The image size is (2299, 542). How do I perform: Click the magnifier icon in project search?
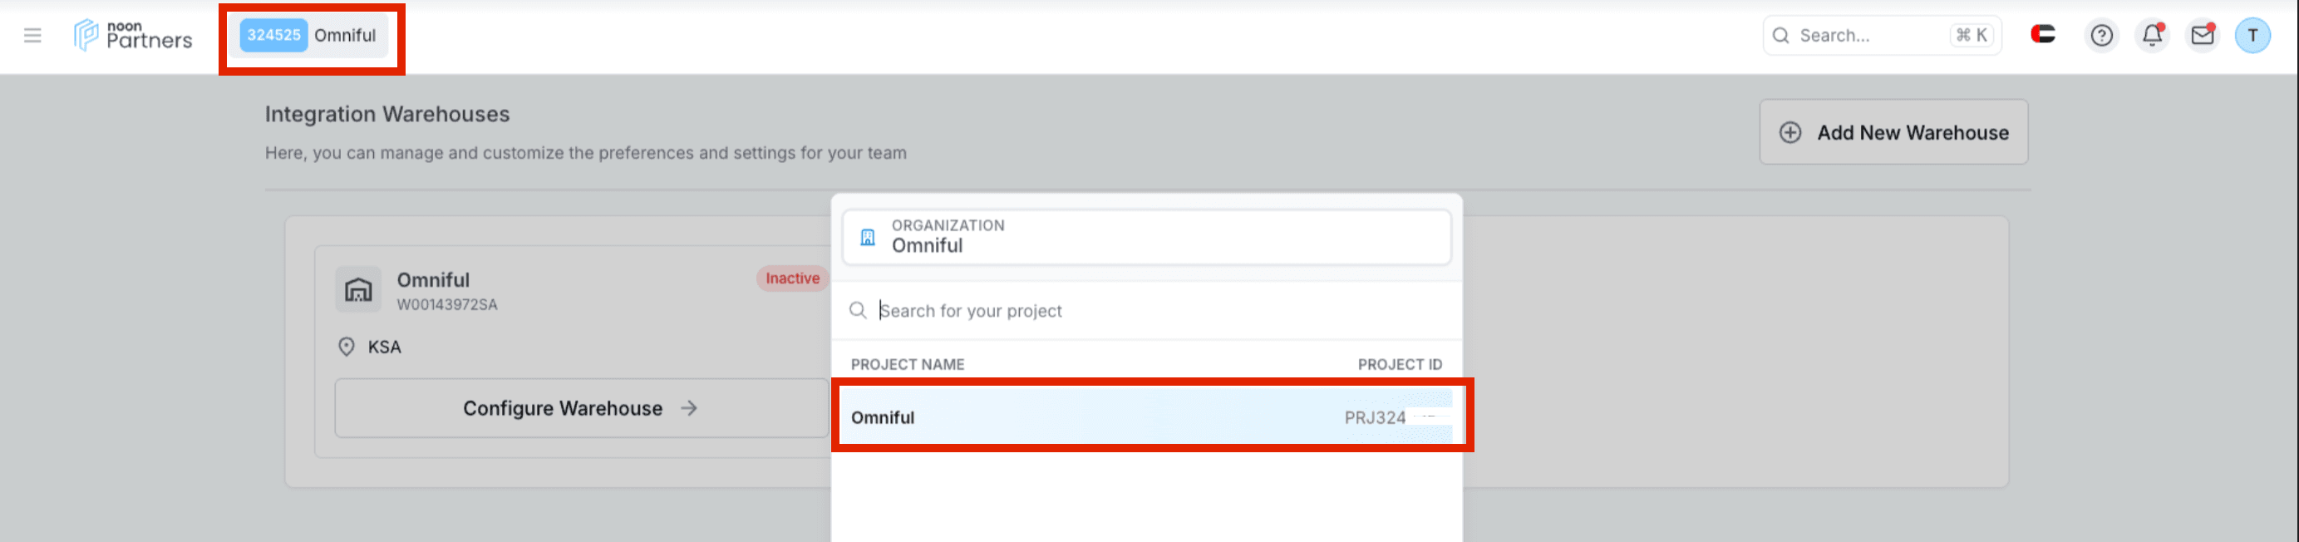(x=858, y=311)
